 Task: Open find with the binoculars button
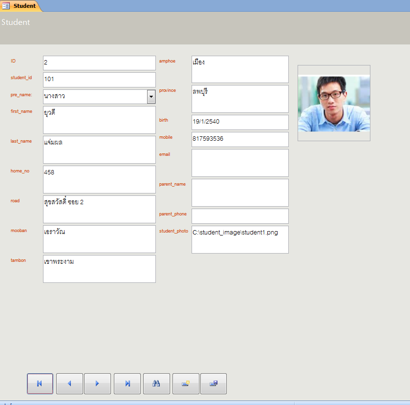tap(157, 384)
